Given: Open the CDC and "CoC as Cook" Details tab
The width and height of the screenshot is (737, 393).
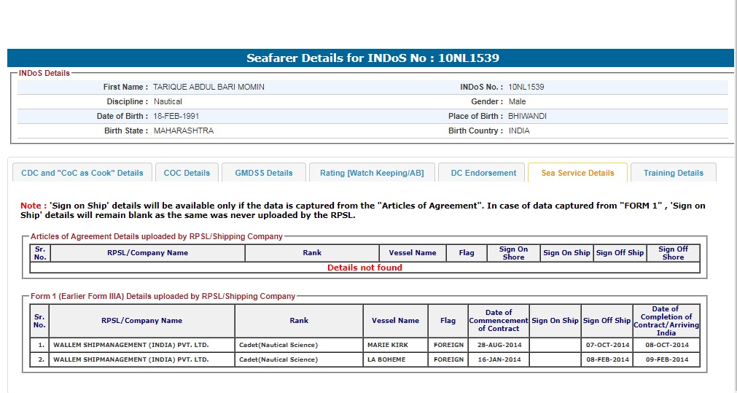Looking at the screenshot, I should pyautogui.click(x=82, y=173).
